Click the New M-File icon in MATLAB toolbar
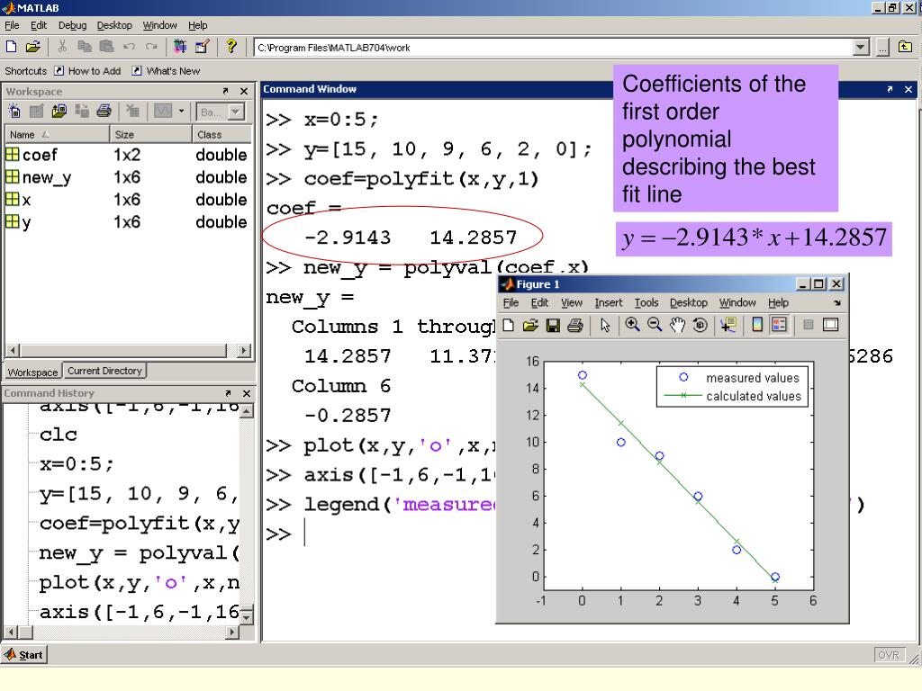 11,47
